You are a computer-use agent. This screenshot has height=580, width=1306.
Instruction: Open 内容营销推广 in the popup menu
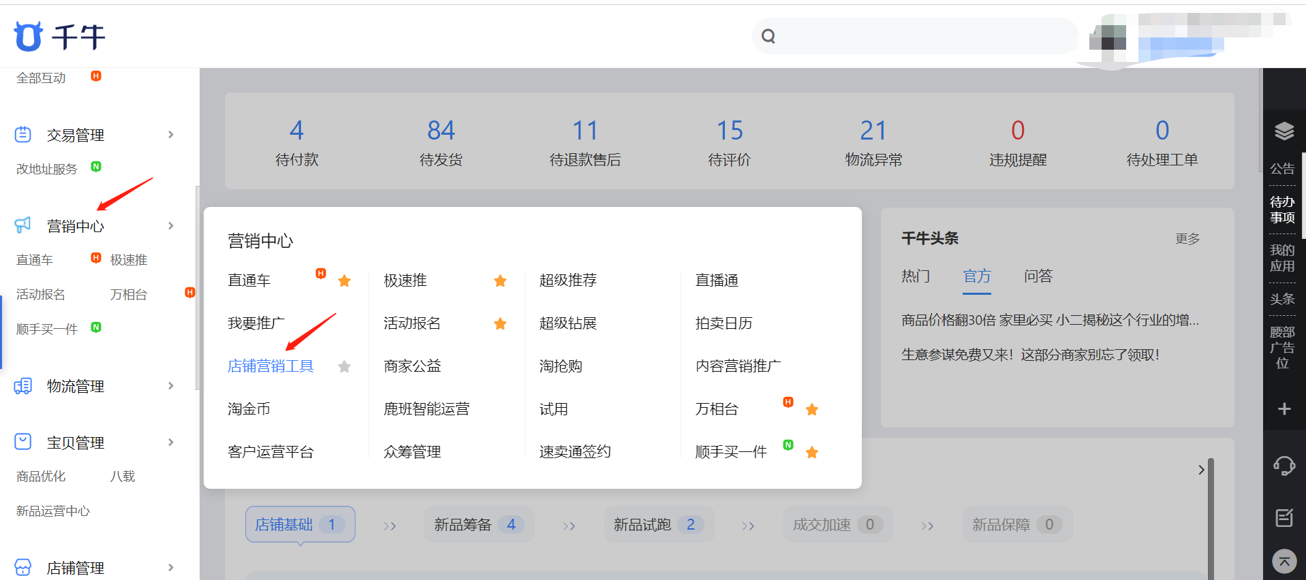[738, 366]
